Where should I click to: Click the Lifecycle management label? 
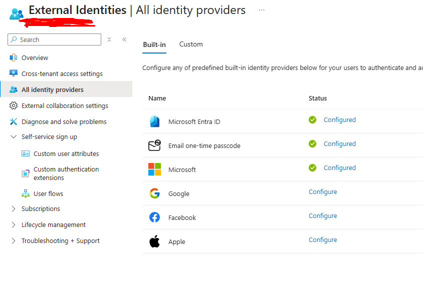click(54, 225)
